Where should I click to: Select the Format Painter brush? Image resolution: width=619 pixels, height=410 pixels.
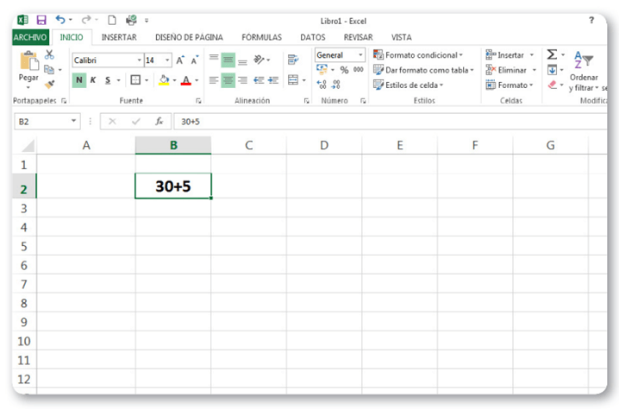click(49, 85)
